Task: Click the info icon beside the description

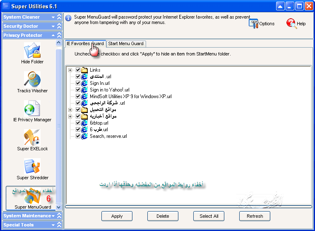Action: 68,18
